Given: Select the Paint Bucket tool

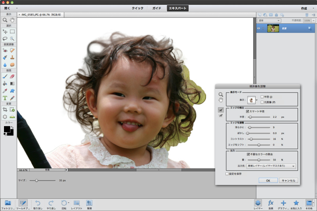Looking at the screenshot, I should [x=5, y=83].
